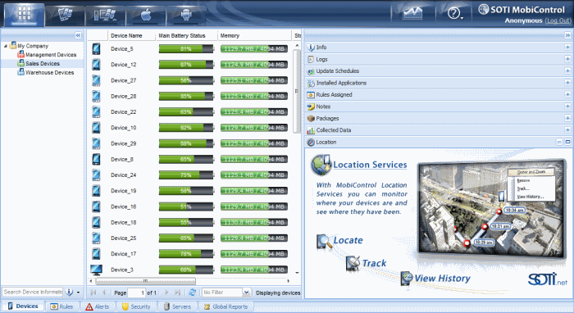The width and height of the screenshot is (574, 313).
Task: Expand the Info panel section
Action: [567, 48]
